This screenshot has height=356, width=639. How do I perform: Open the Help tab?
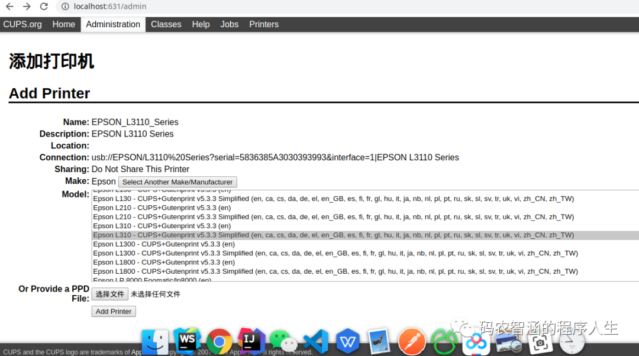tap(201, 24)
